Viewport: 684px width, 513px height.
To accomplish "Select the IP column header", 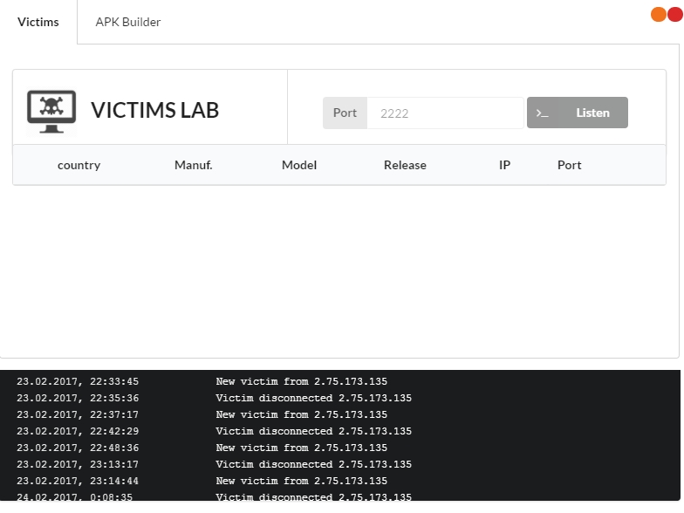I will point(504,165).
